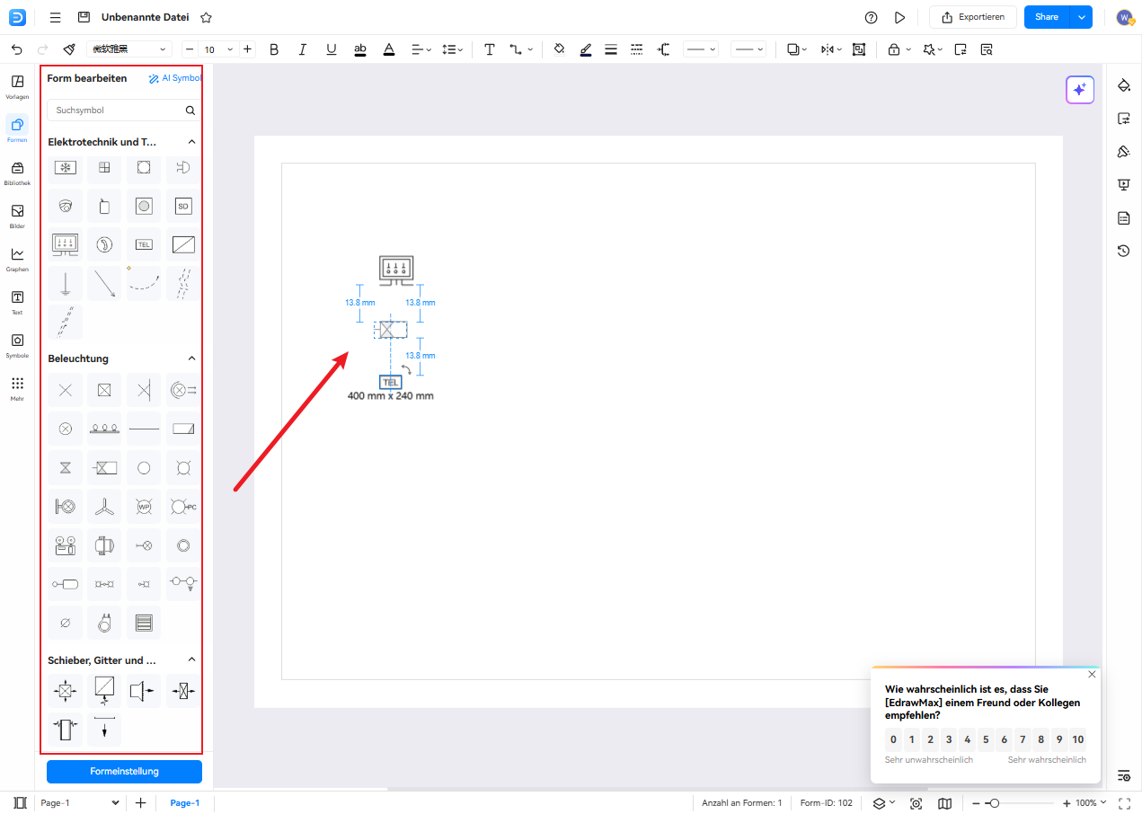Select the TEL symbol in shapes library

[x=144, y=244]
